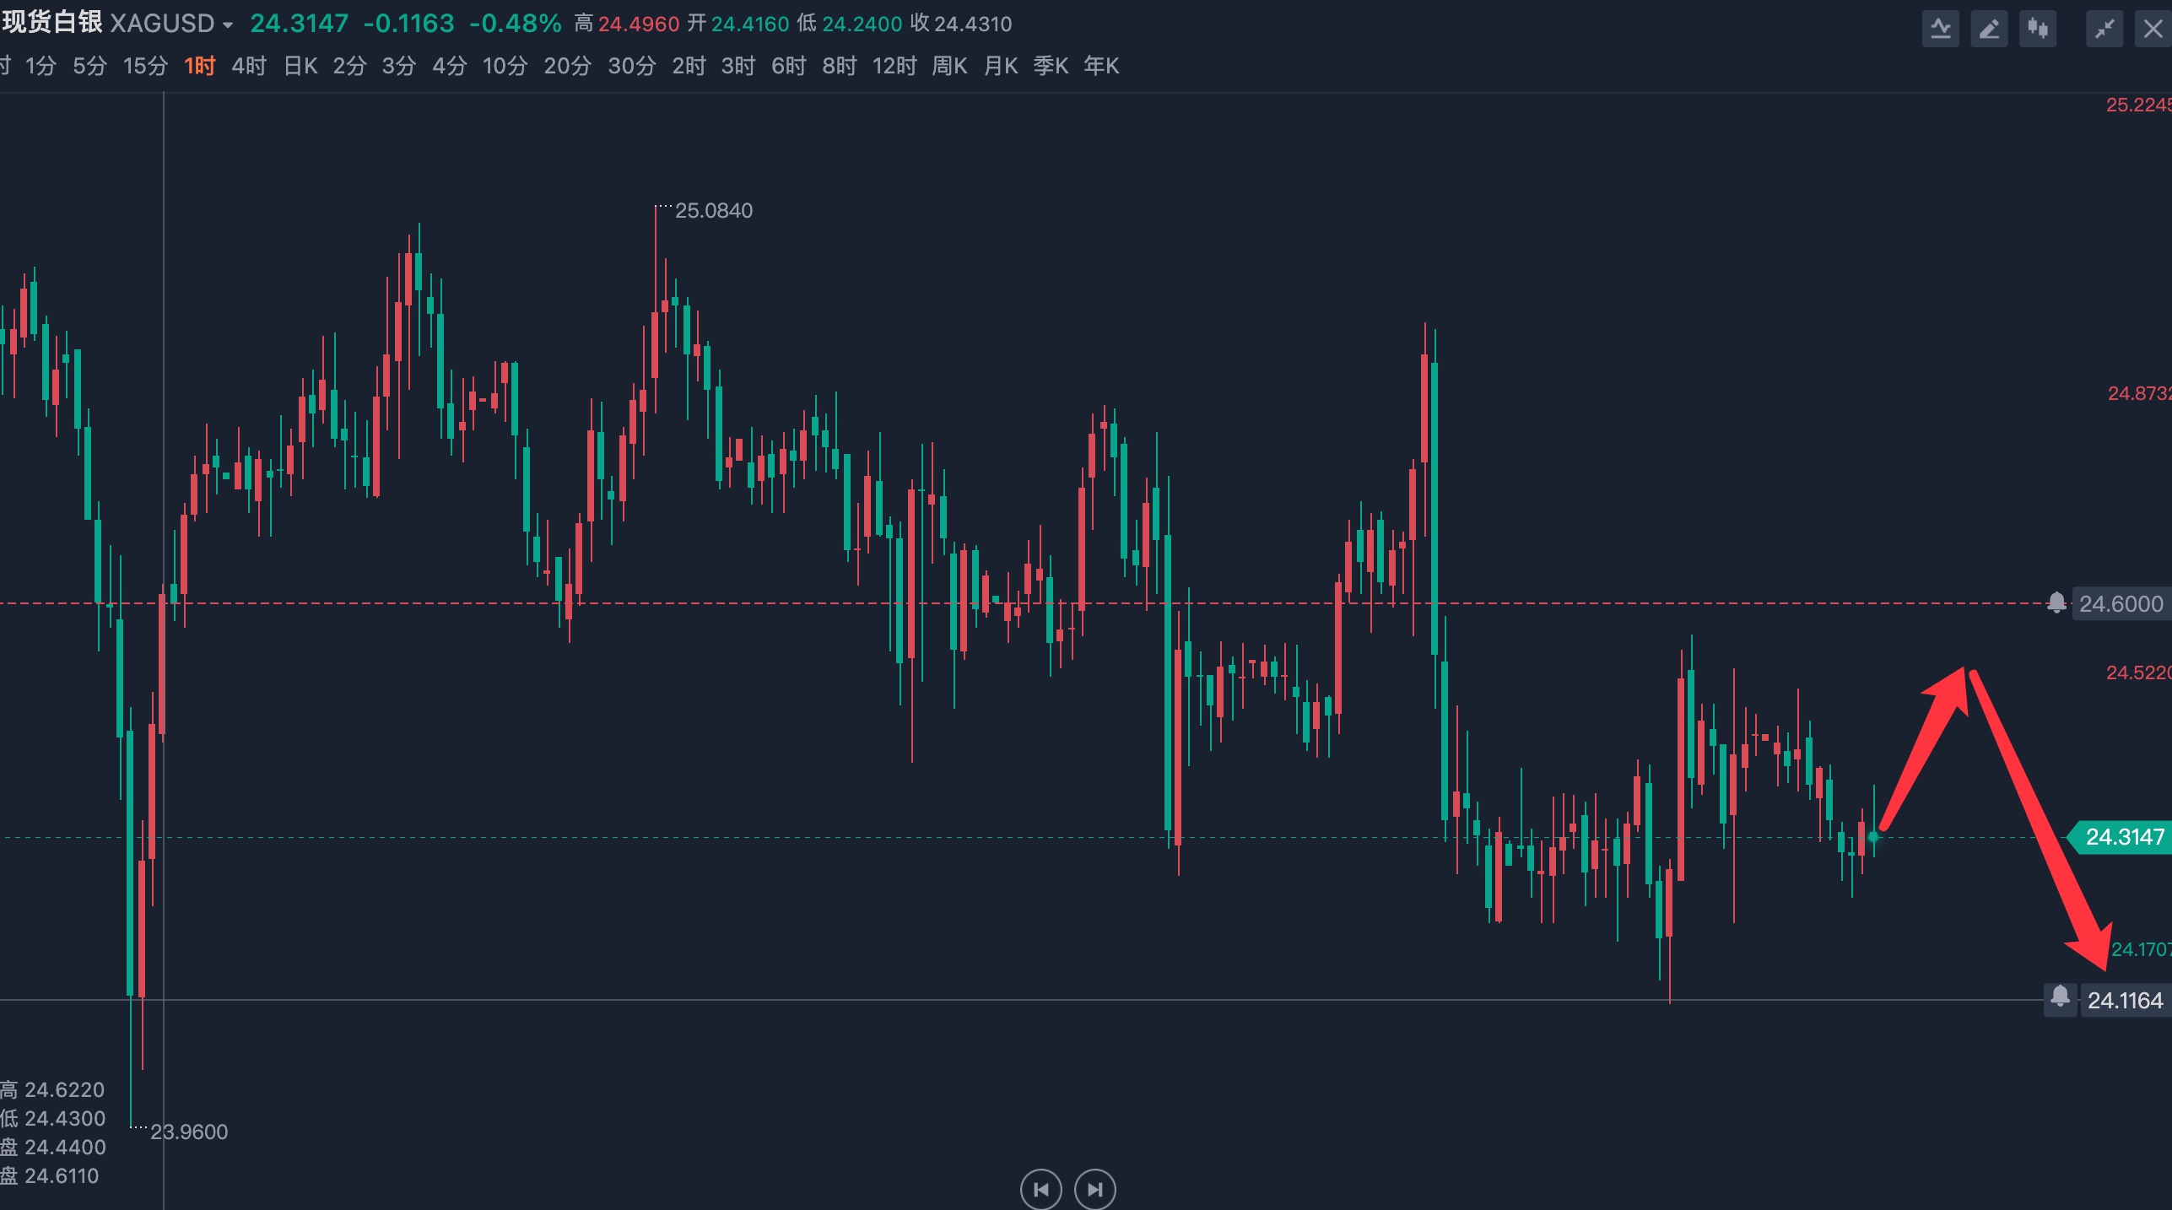Click the skip-to-end playback icon
2172x1210 pixels.
(x=1094, y=1190)
